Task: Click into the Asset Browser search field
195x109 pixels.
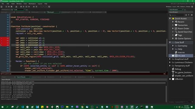Action: pos(177,15)
